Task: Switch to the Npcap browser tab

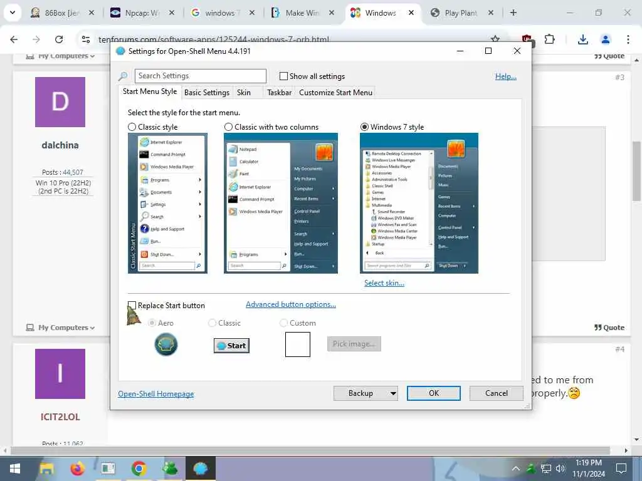Action: point(142,13)
